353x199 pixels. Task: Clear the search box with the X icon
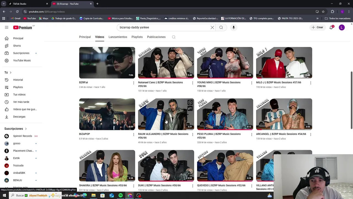(212, 27)
